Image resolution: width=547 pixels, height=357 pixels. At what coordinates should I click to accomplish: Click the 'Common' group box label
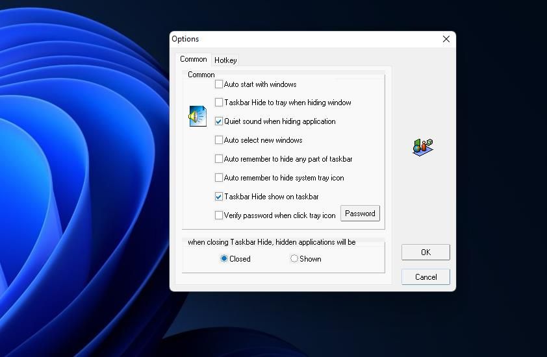[201, 75]
